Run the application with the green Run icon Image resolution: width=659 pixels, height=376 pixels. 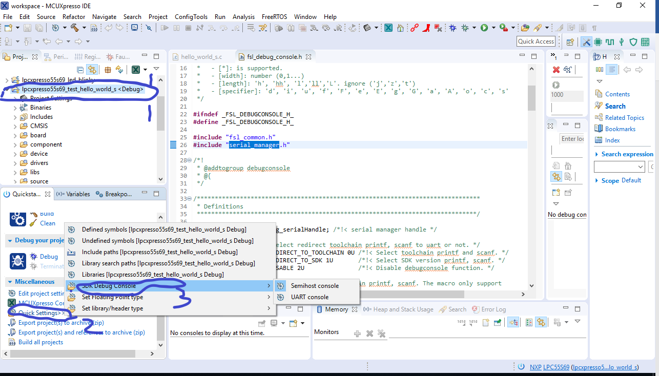pos(485,28)
